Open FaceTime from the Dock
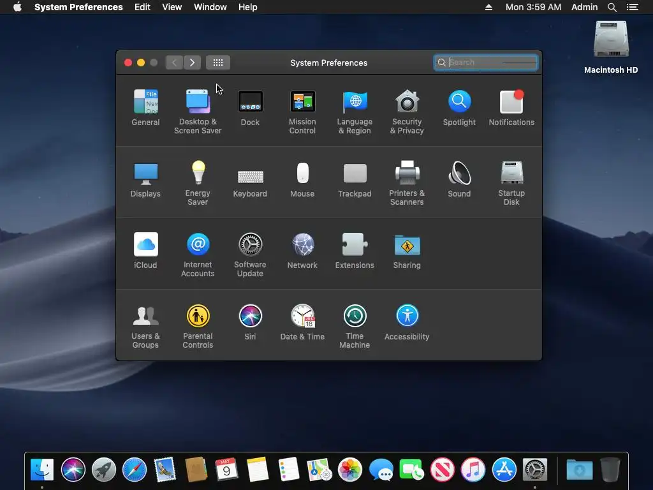Image resolution: width=653 pixels, height=490 pixels. (x=411, y=470)
